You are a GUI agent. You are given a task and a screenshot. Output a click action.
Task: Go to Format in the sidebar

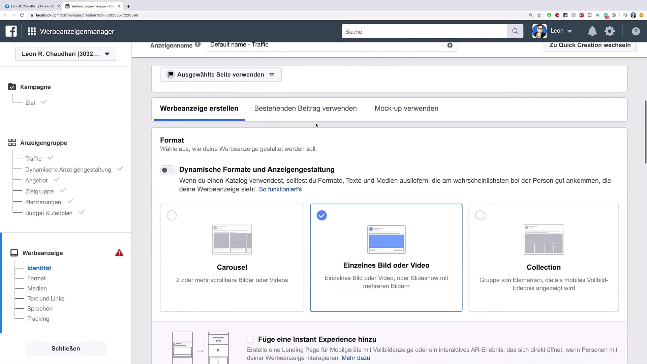(x=36, y=278)
